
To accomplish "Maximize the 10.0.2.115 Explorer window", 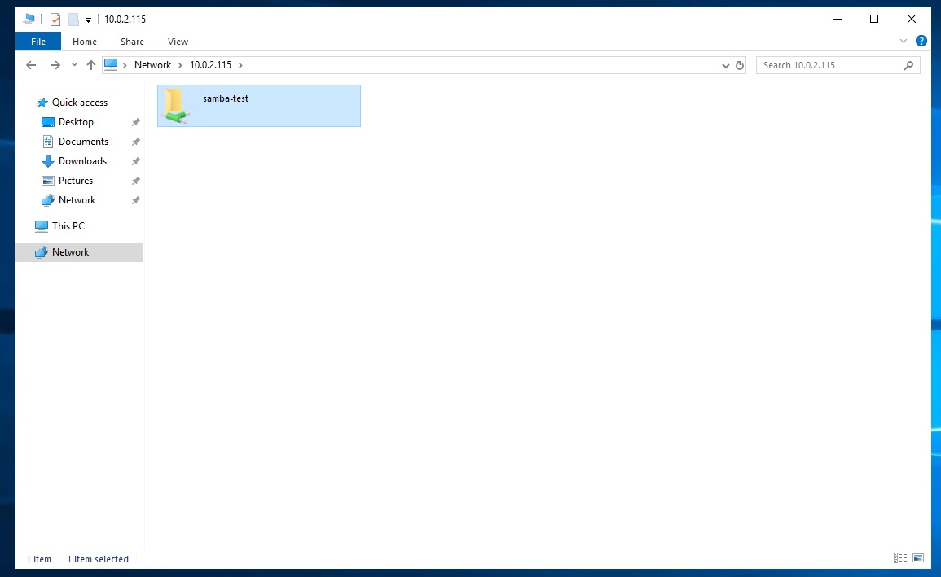I will [873, 20].
